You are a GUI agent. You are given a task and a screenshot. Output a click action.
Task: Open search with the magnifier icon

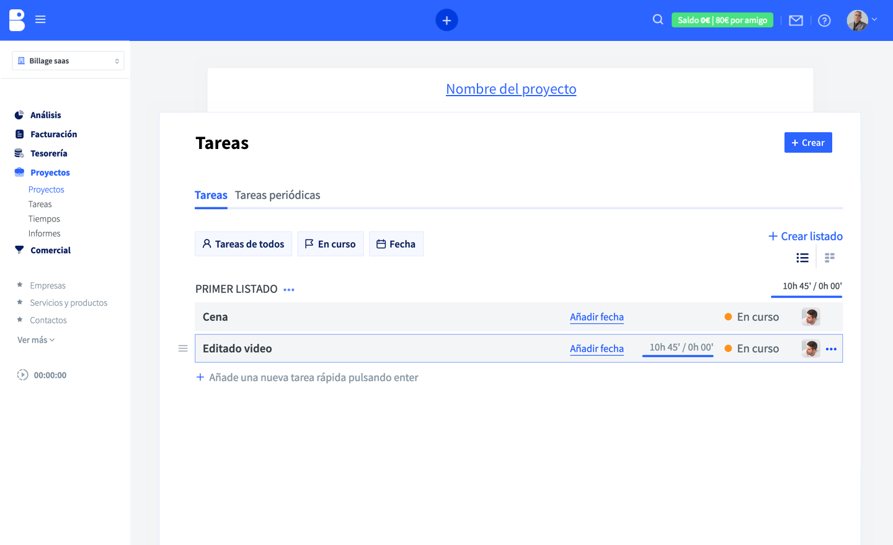point(658,20)
